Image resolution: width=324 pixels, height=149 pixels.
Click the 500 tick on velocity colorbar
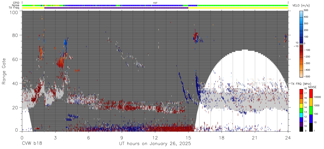pyautogui.click(x=306, y=10)
